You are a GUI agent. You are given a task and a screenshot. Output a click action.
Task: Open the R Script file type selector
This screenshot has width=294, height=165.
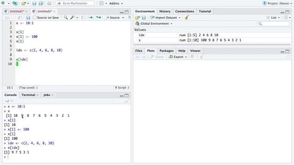coord(122,88)
